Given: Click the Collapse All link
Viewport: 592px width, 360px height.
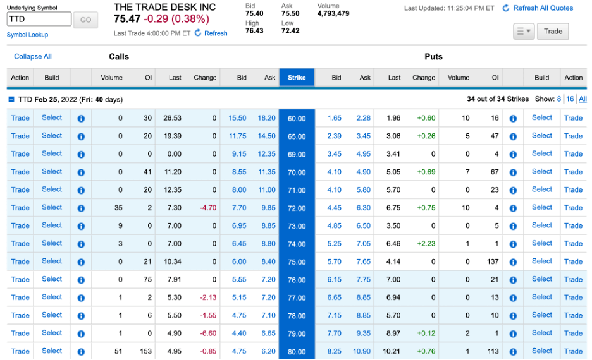Looking at the screenshot, I should [x=33, y=57].
